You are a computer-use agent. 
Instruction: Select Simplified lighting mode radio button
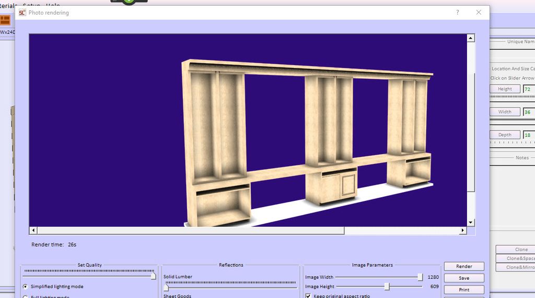tap(26, 287)
